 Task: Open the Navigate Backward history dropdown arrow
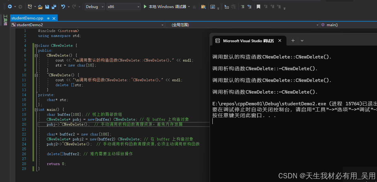point(14,6)
